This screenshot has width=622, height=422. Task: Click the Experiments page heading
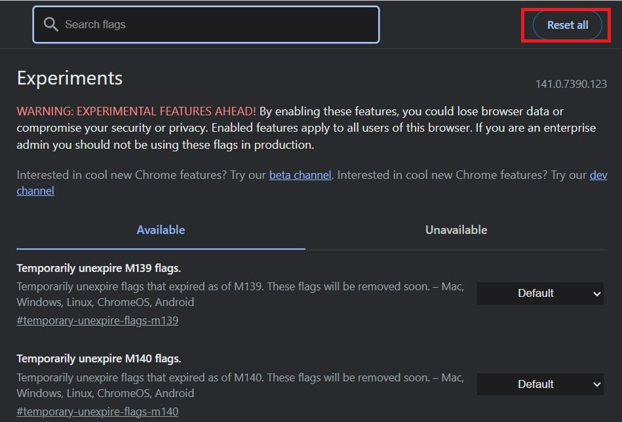point(69,78)
